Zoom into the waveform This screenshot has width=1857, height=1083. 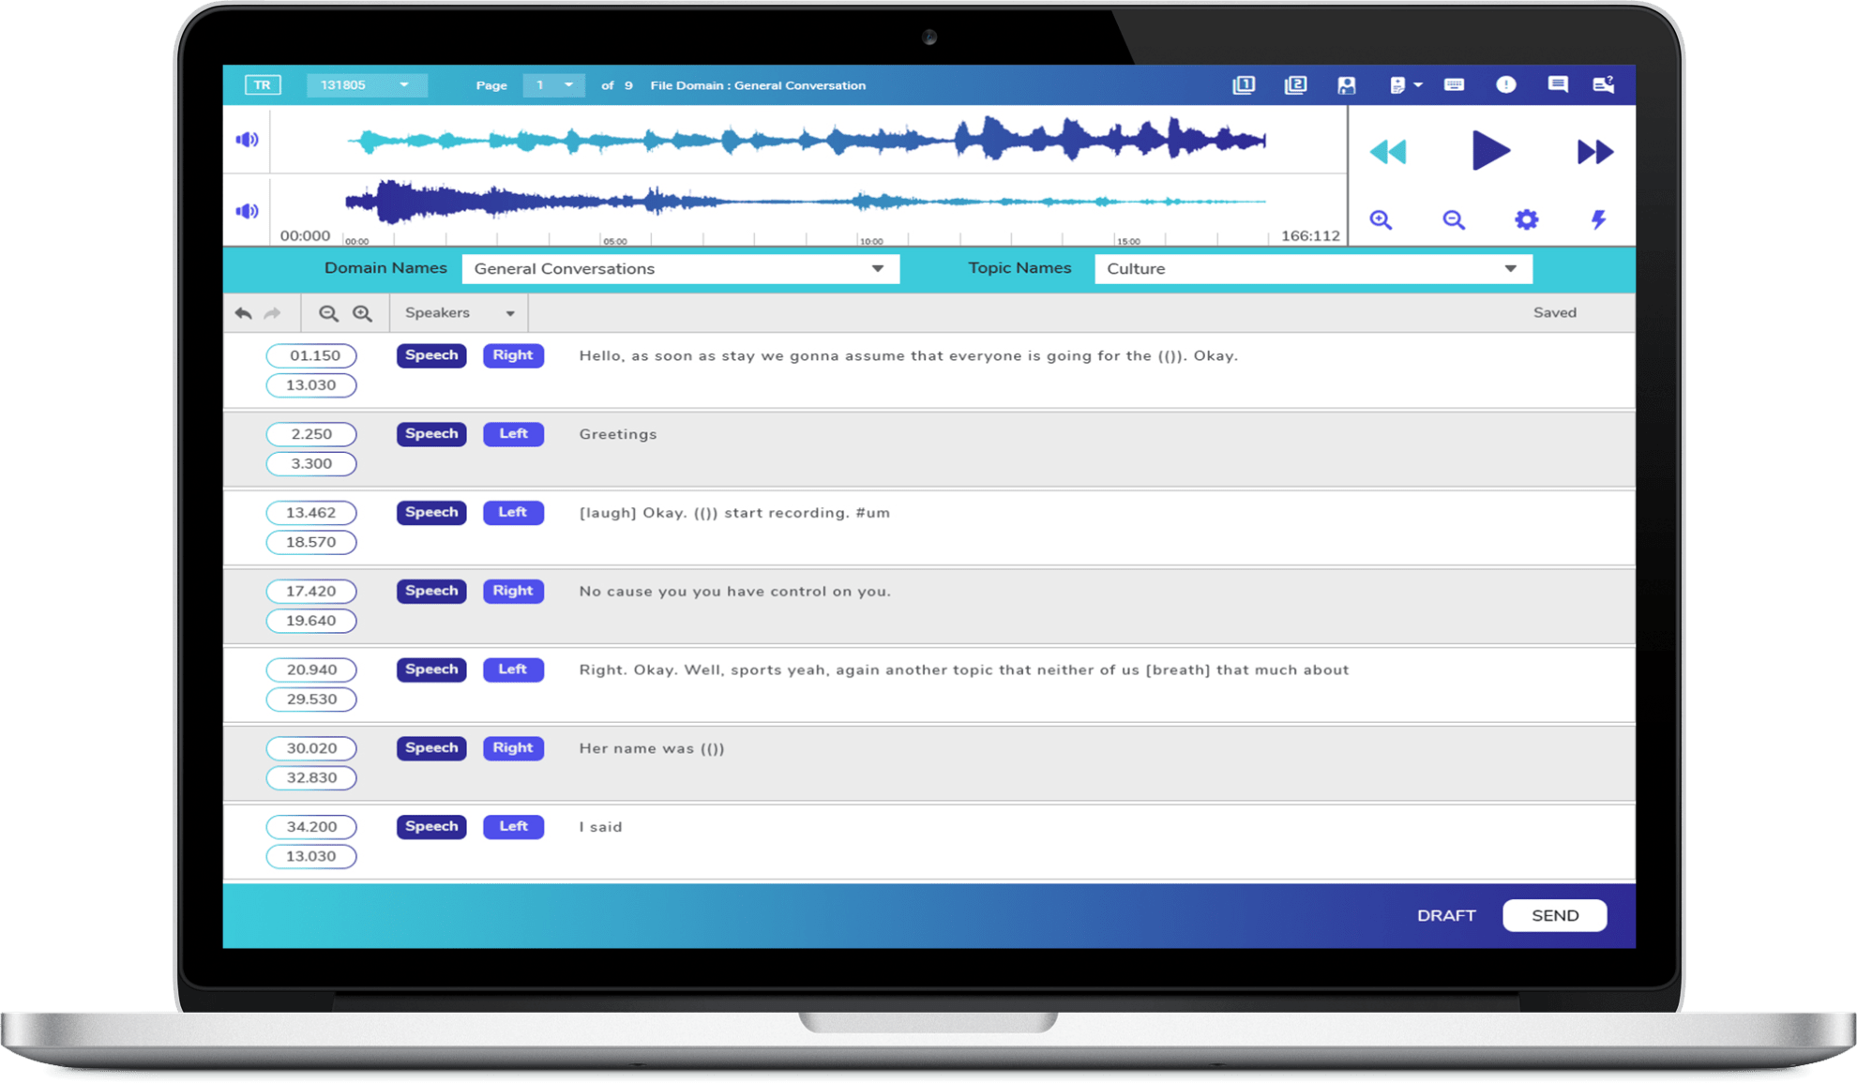pyautogui.click(x=1381, y=218)
